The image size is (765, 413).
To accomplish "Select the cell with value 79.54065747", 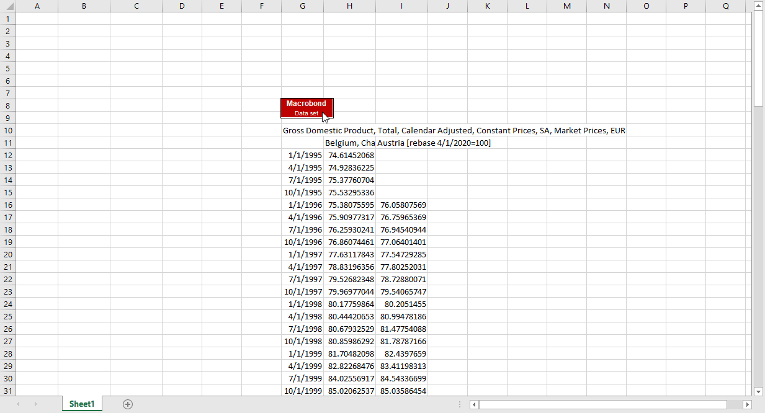I will [x=401, y=291].
